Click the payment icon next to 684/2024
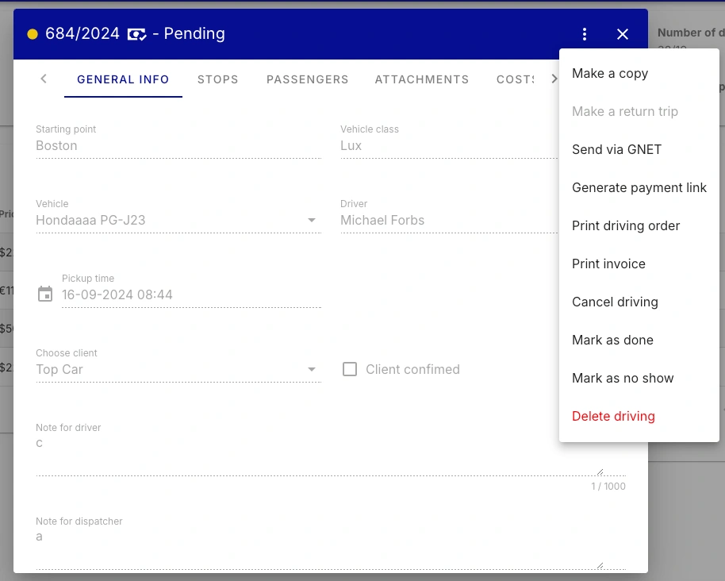This screenshot has height=581, width=725. 136,34
